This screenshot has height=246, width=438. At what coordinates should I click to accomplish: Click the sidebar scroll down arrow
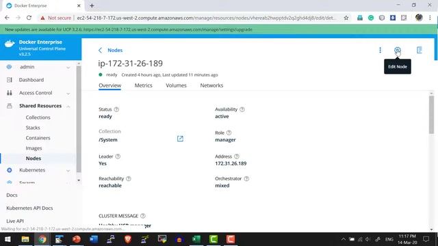tap(79, 180)
